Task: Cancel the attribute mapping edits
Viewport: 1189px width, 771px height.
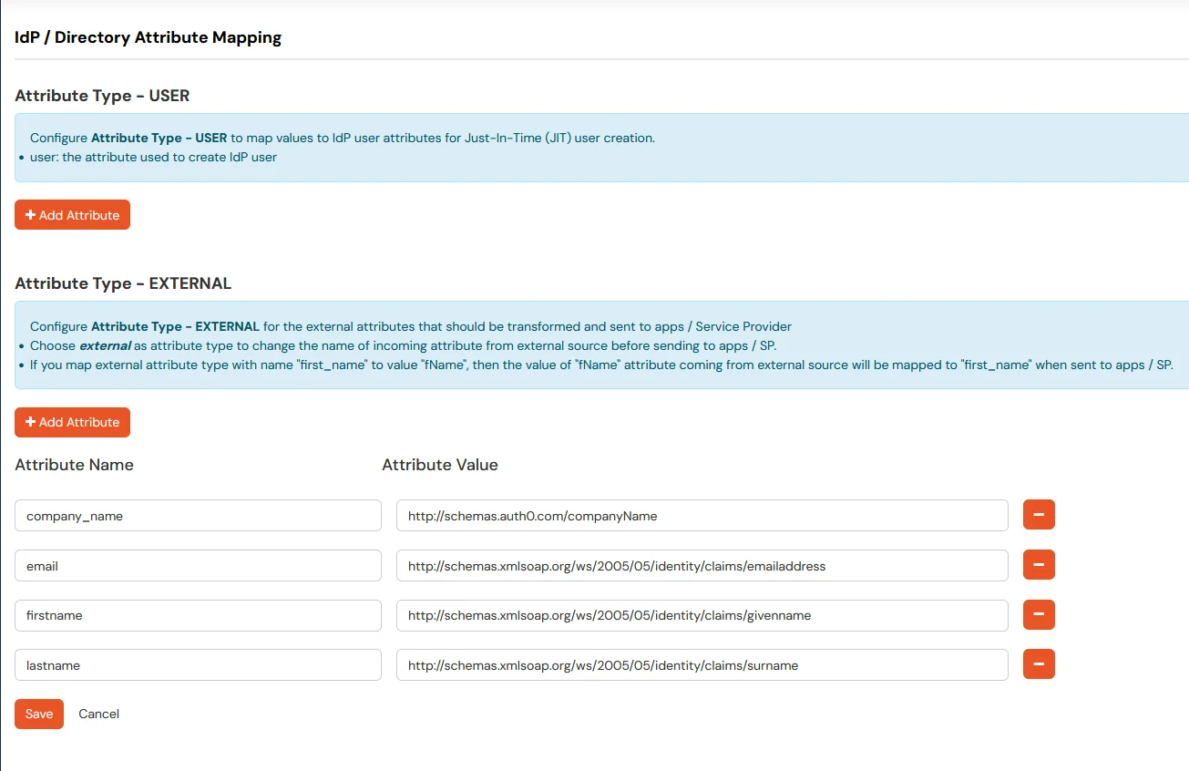Action: (98, 714)
